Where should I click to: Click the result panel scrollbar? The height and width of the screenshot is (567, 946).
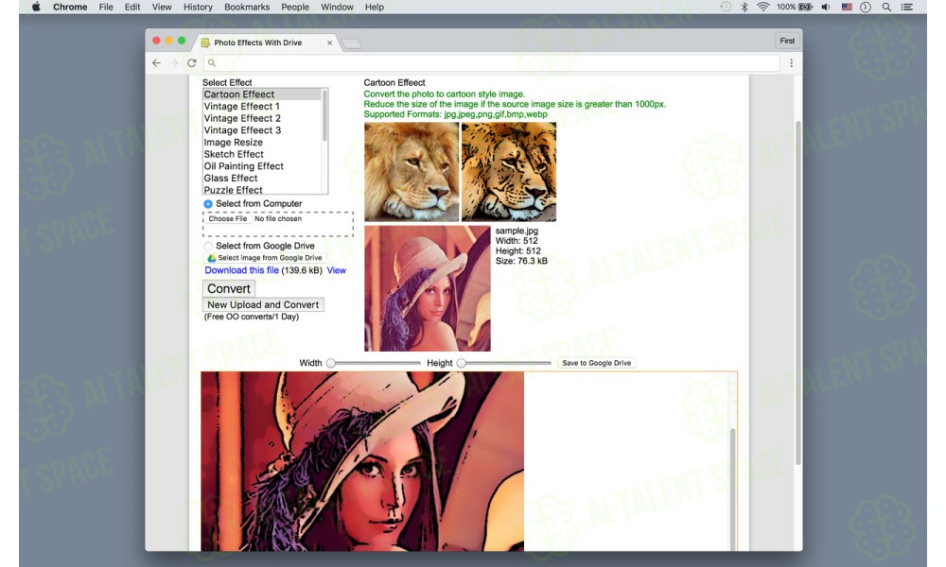(733, 488)
